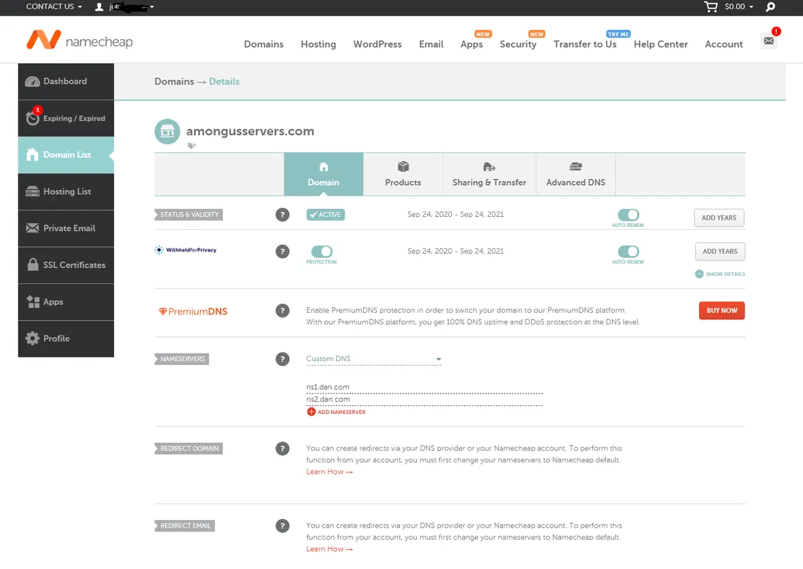Click the Profile gear icon
The image size is (803, 569).
coord(32,339)
